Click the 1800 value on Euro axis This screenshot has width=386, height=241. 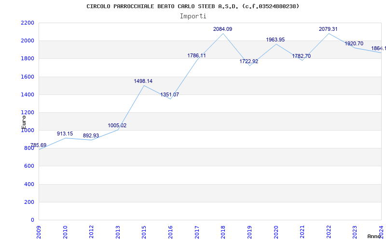(x=28, y=59)
